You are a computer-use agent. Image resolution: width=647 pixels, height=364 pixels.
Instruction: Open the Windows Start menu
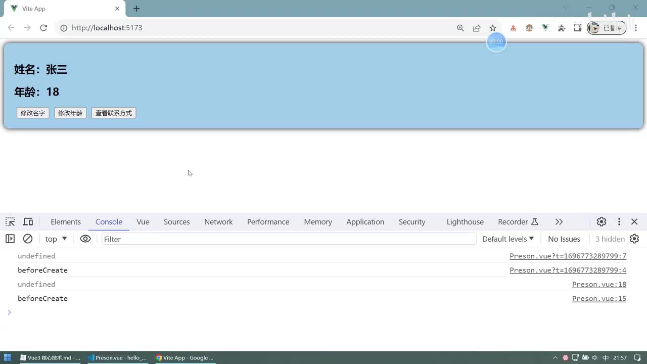point(8,357)
